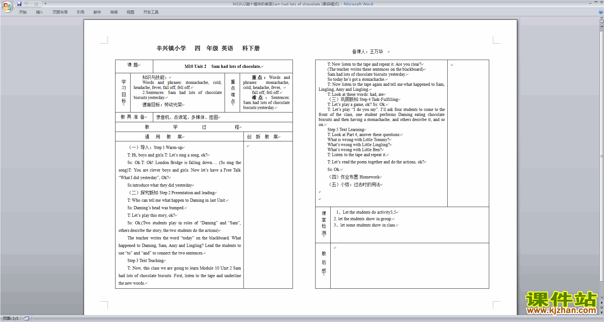Expand the Undo history dropdown arrow
Viewport: 604px width, 322px height.
click(31, 4)
